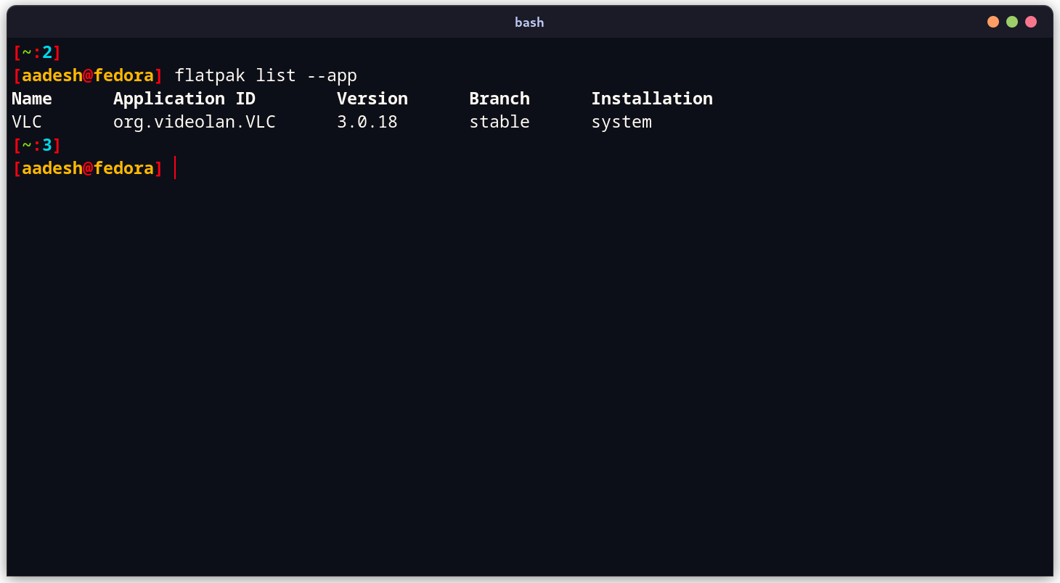Click the orange minimize circle button
Screen dimensions: 1060x583
[992, 22]
